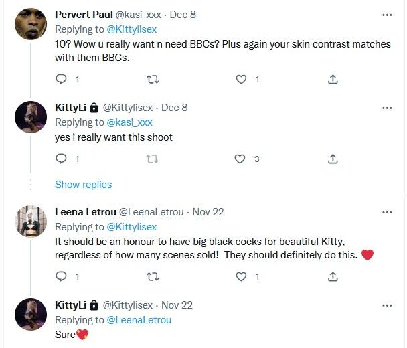
Task: Like Leena Letrou's Nov 22 tweet
Action: (x=242, y=276)
